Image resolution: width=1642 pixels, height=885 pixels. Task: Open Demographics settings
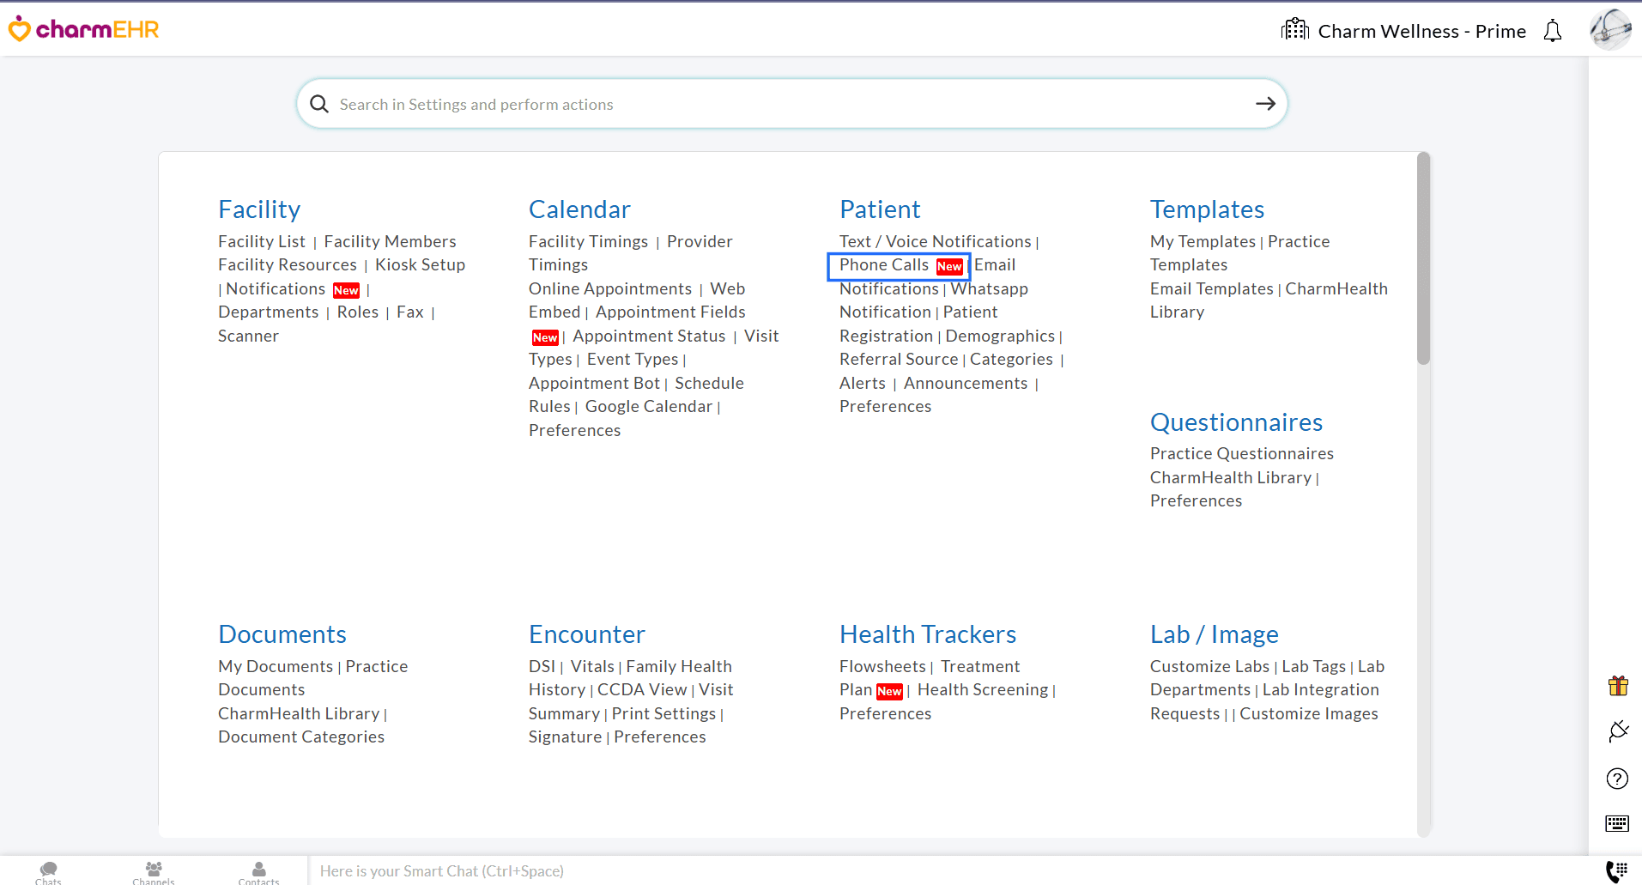pos(1000,336)
